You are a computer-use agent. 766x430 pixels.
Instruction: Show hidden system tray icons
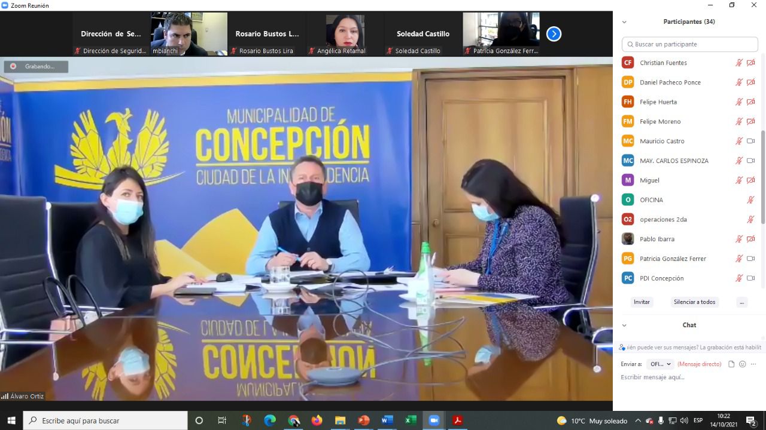[638, 420]
